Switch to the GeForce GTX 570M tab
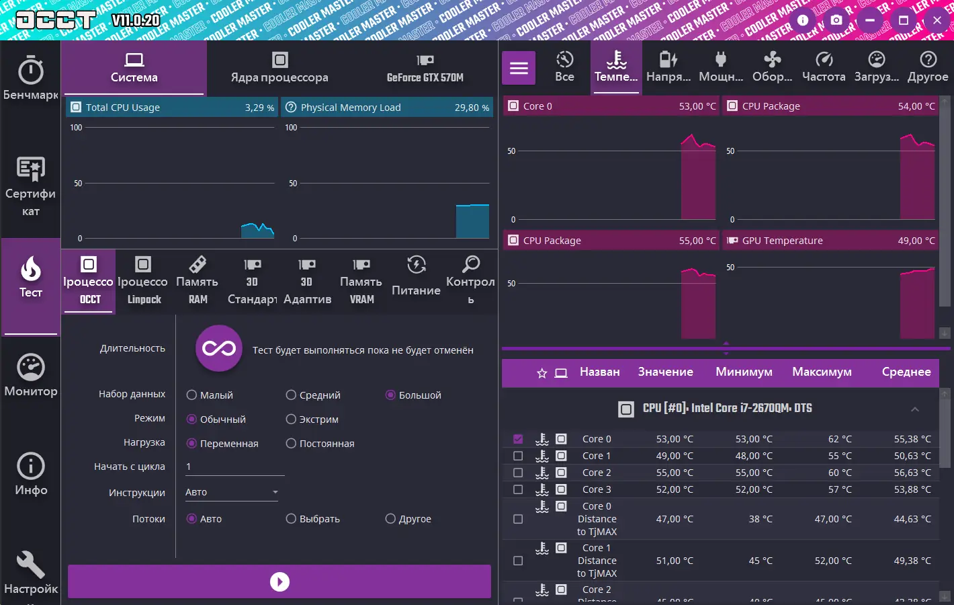This screenshot has width=954, height=605. point(425,68)
